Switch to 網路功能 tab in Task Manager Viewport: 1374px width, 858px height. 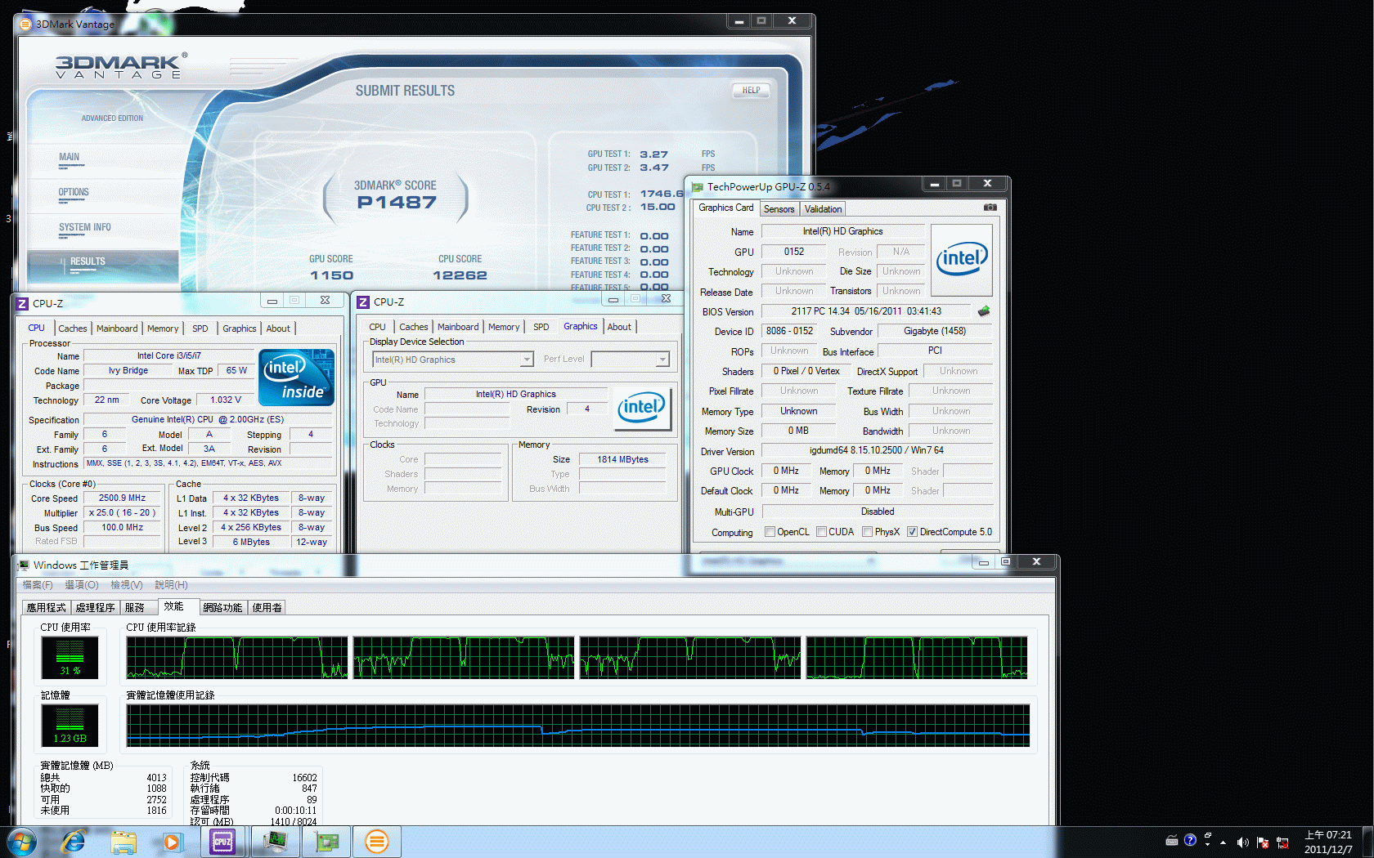(223, 608)
